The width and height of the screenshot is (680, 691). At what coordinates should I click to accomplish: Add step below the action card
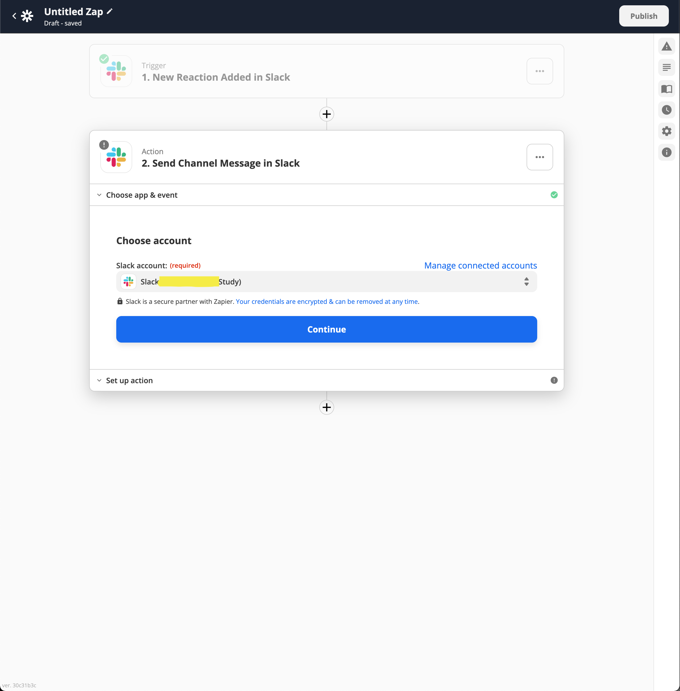pos(326,407)
